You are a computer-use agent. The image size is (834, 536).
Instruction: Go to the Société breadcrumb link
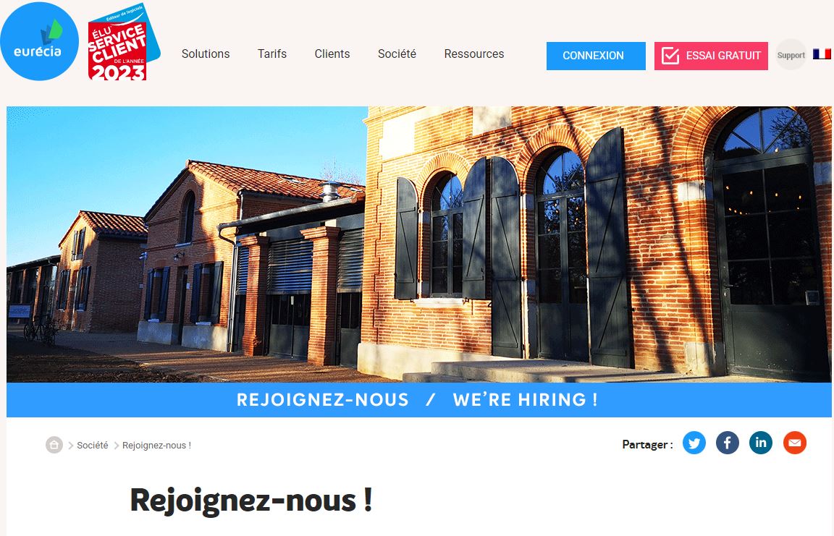pyautogui.click(x=93, y=445)
